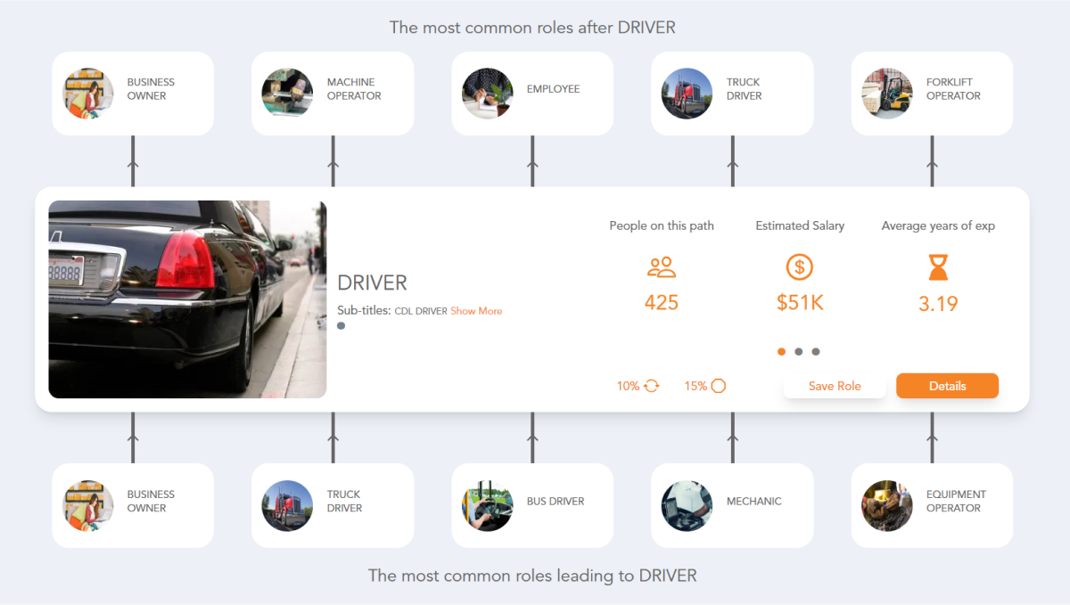Select the third pagination dot
Viewport: 1070px width, 605px height.
816,352
